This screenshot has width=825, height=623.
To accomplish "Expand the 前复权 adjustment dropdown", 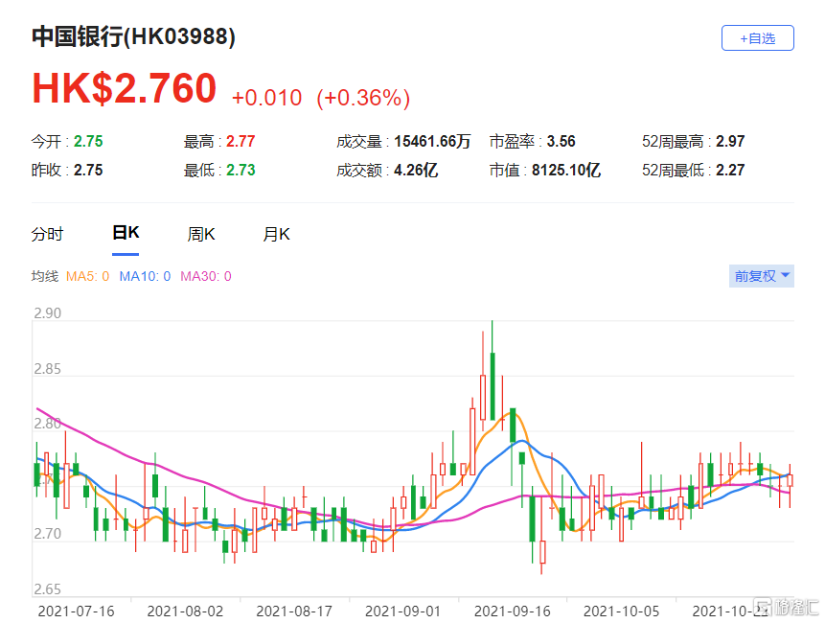I will coord(762,276).
